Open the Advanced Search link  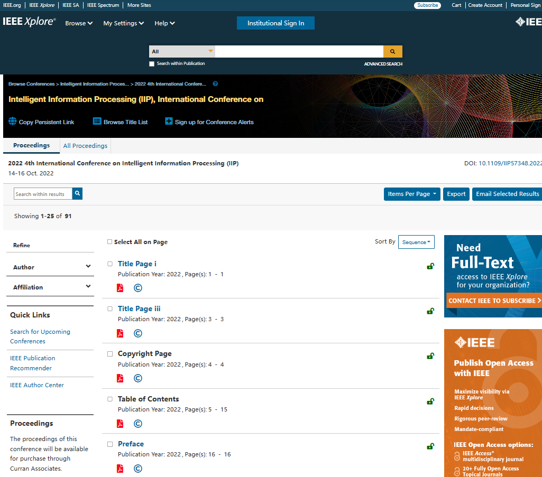(383, 64)
